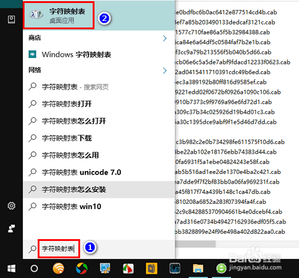Screen dimensions: 299x278
Task: Click magnifier icon next to 字符映射表 搜索网页
Action: point(32,87)
